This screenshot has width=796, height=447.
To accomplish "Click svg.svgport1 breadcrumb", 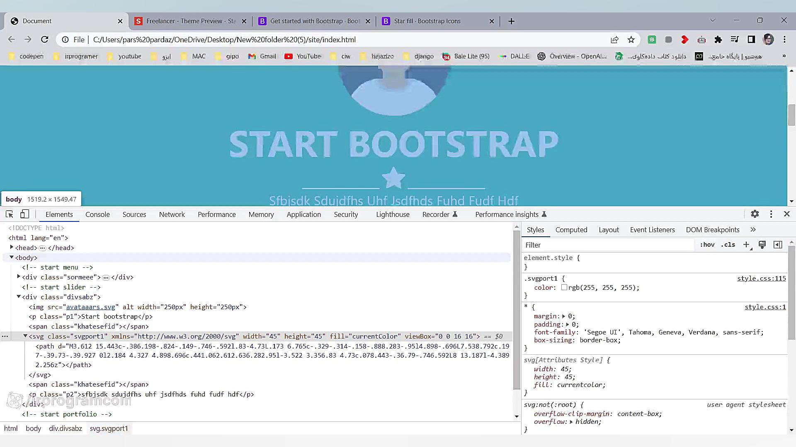I will click(109, 428).
